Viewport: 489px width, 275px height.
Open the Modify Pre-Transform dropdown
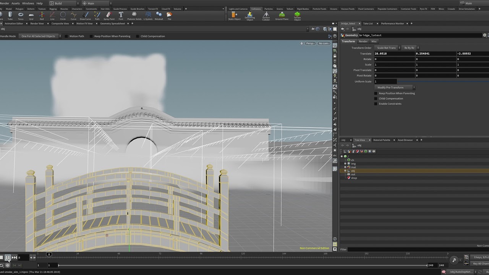[395, 87]
